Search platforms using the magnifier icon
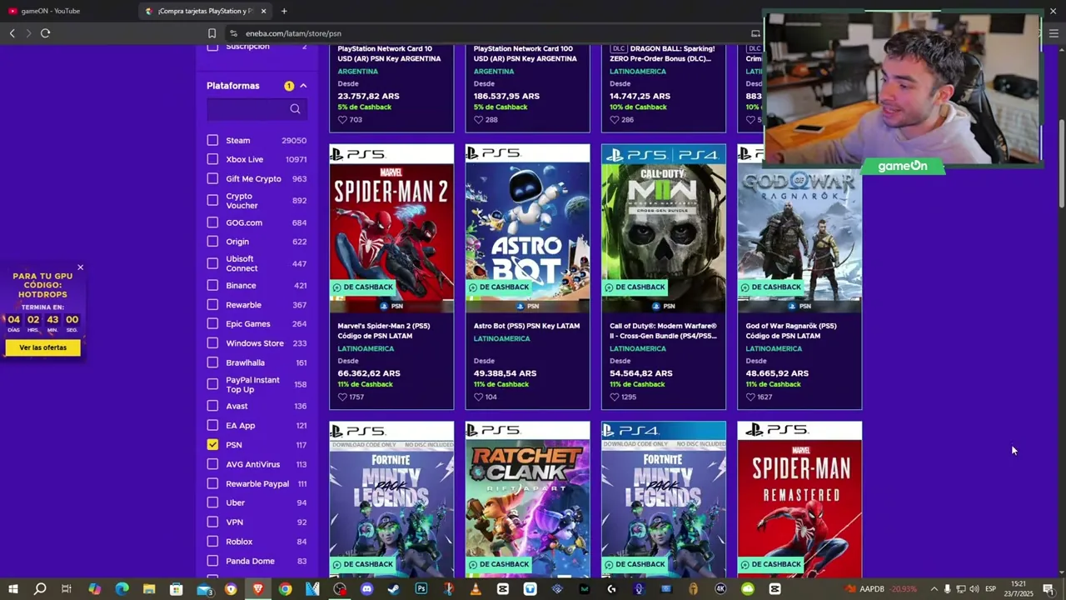The image size is (1066, 600). pos(295,109)
